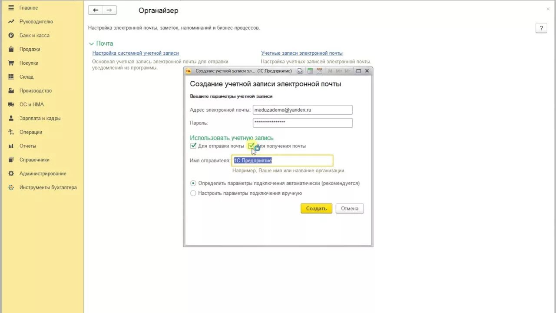This screenshot has width=556, height=313.
Task: Open the calculator icon in dialog title bar
Action: tap(310, 71)
